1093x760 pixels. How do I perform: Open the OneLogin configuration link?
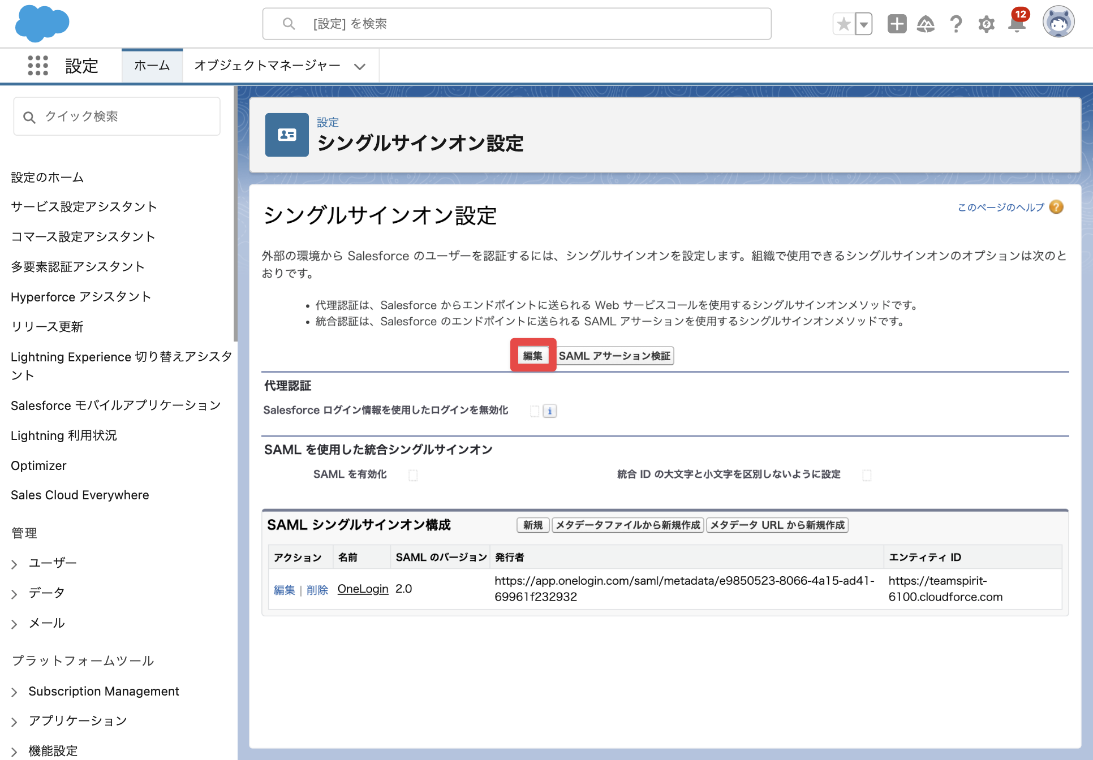tap(363, 589)
